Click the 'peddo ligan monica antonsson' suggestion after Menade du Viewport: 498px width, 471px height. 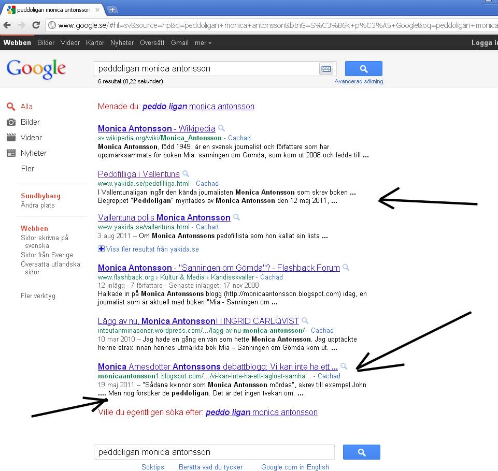198,106
